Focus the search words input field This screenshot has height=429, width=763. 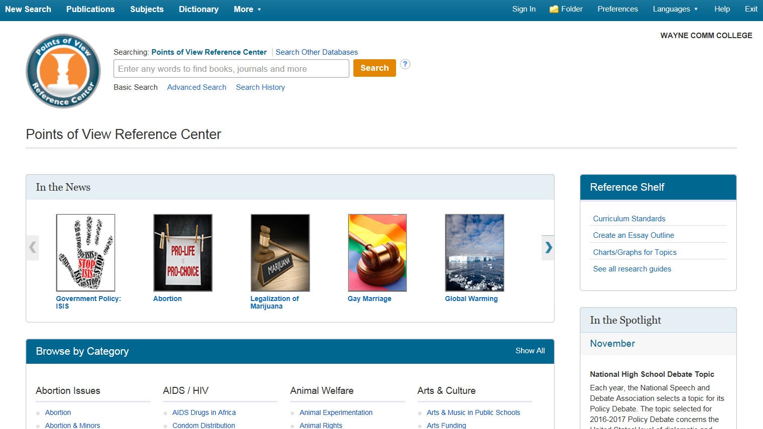[231, 69]
